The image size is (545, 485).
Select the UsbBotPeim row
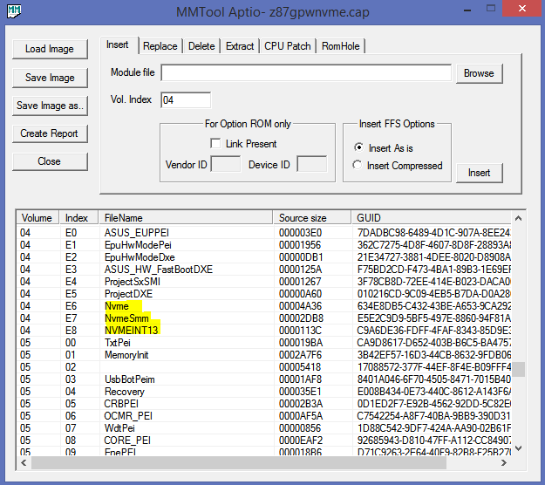(264, 379)
